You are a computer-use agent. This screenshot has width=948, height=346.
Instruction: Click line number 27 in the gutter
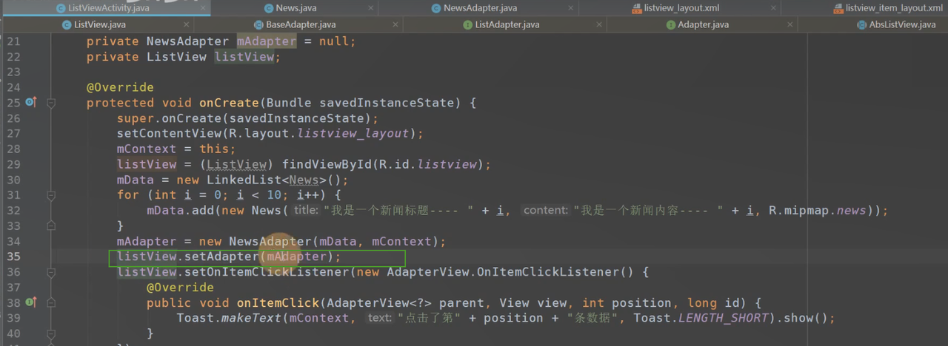pyautogui.click(x=13, y=134)
